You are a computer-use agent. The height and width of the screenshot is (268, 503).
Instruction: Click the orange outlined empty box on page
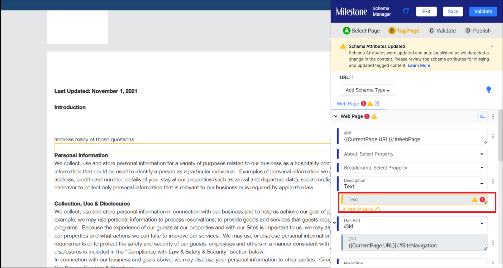click(x=192, y=147)
